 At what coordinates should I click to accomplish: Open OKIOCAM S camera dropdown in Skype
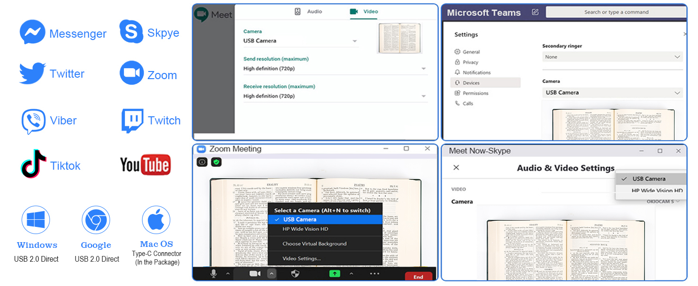(663, 202)
